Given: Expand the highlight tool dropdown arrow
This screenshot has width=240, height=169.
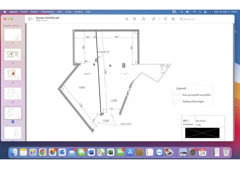Looking at the screenshot, I should [159, 19].
